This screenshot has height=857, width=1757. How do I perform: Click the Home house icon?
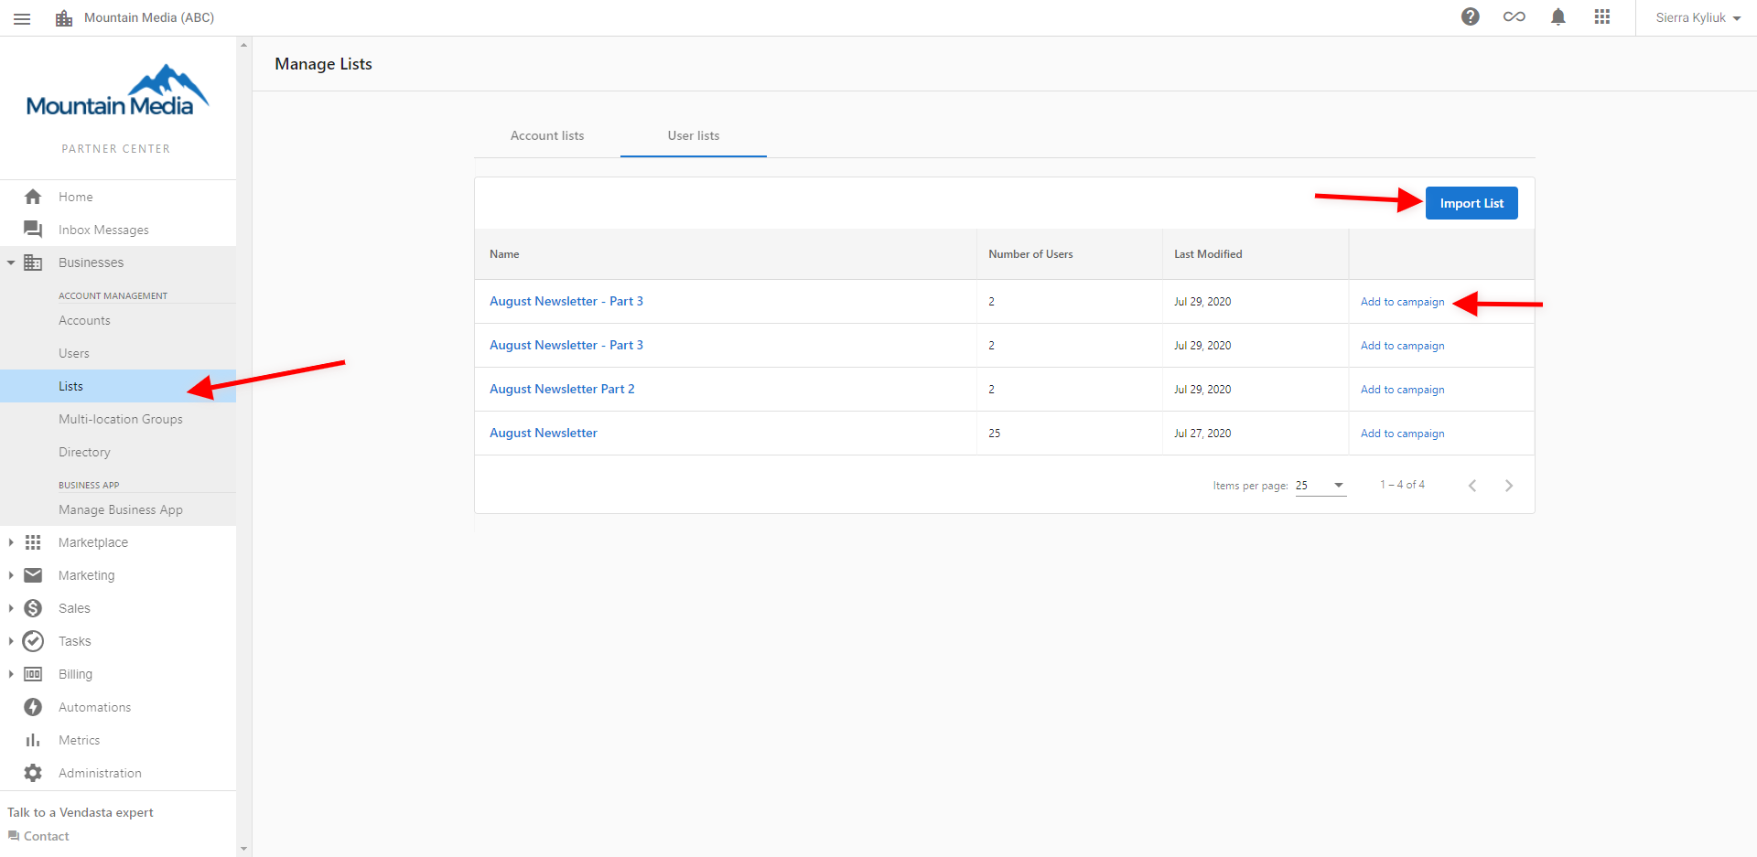click(33, 197)
